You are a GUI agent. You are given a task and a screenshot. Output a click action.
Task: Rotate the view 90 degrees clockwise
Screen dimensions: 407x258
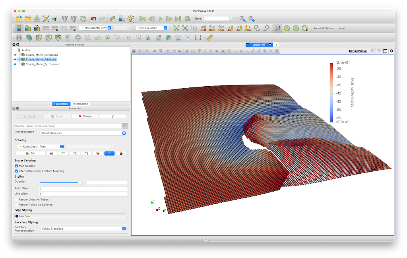257,28
